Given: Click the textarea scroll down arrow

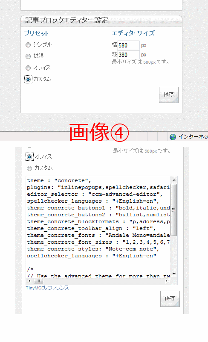Looking at the screenshot, I should tap(174, 274).
